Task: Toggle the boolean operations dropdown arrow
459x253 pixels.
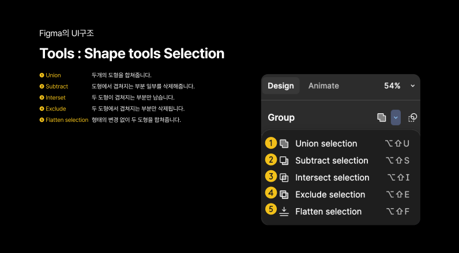Action: tap(396, 118)
